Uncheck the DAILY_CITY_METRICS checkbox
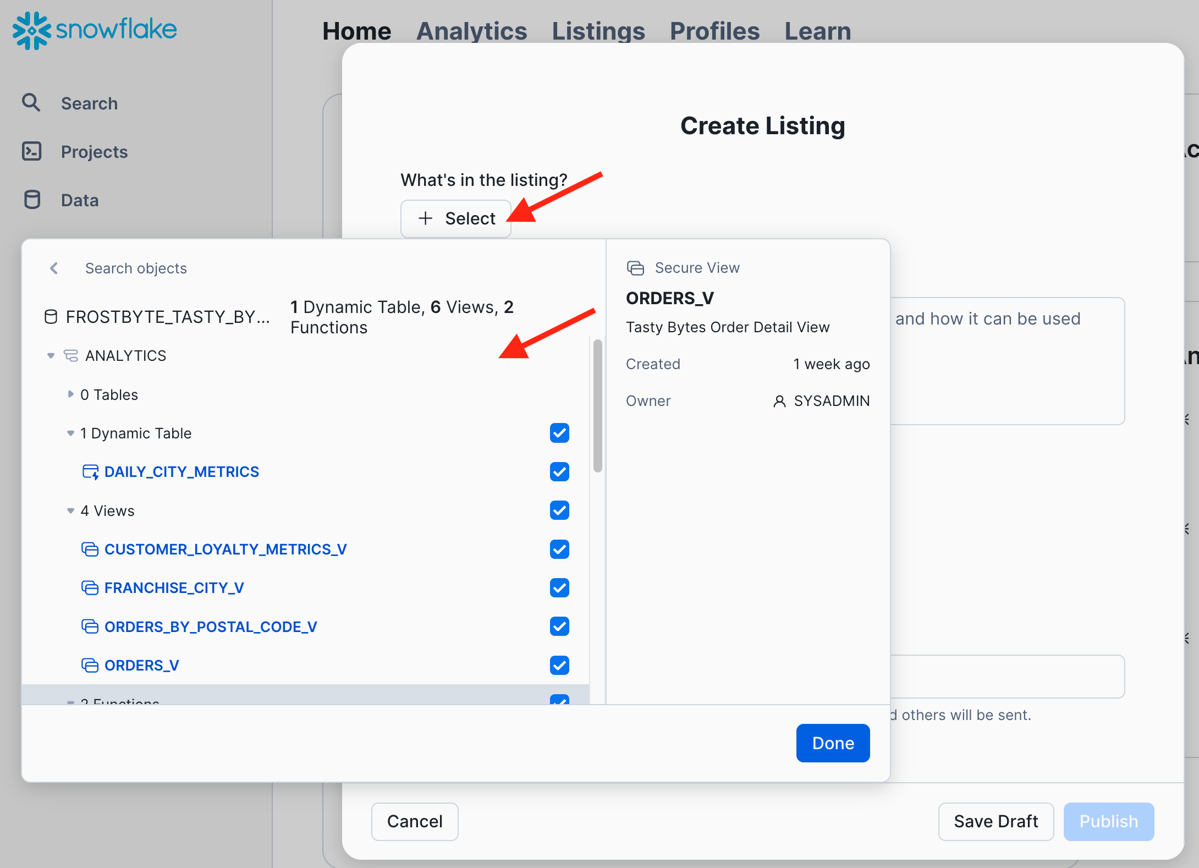The image size is (1199, 868). pos(559,472)
